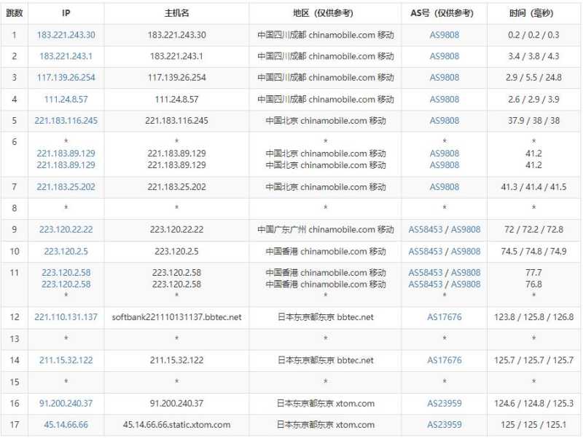The width and height of the screenshot is (583, 438).
Task: Select hostname cell 91.200.240.37
Action: pos(176,403)
